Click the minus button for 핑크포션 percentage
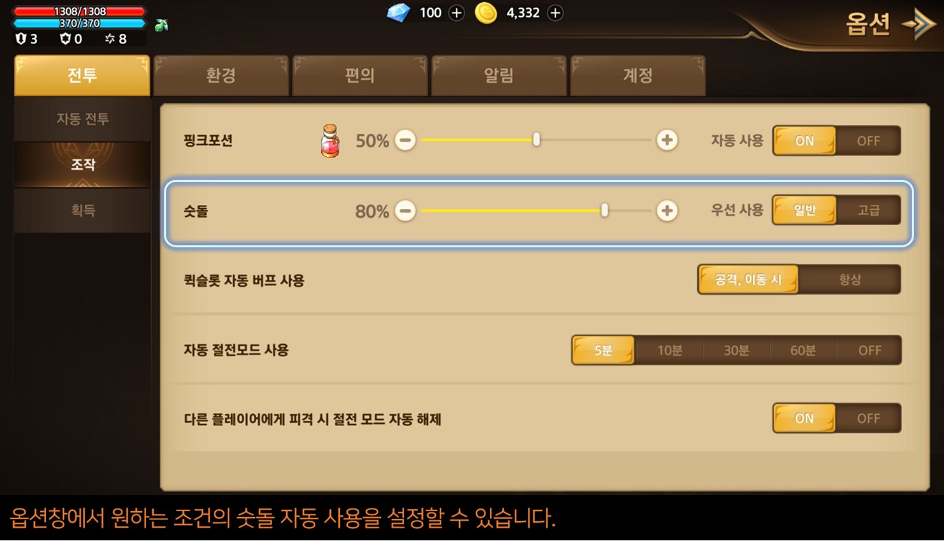The width and height of the screenshot is (944, 545). pyautogui.click(x=405, y=141)
